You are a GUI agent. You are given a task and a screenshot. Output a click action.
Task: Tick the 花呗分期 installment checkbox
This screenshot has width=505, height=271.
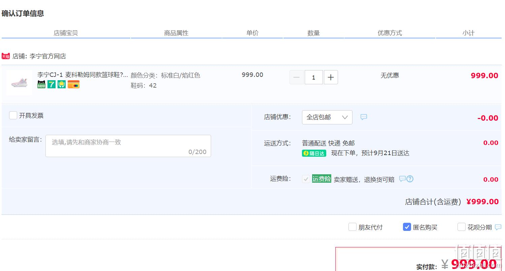(462, 227)
